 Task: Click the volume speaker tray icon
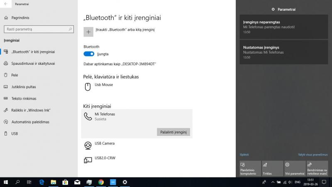tap(290, 182)
